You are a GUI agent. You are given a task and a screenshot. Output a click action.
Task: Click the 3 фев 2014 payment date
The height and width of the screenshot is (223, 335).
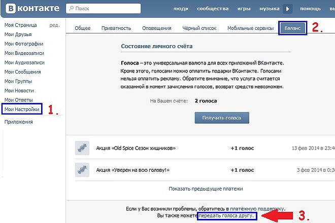click(x=316, y=170)
